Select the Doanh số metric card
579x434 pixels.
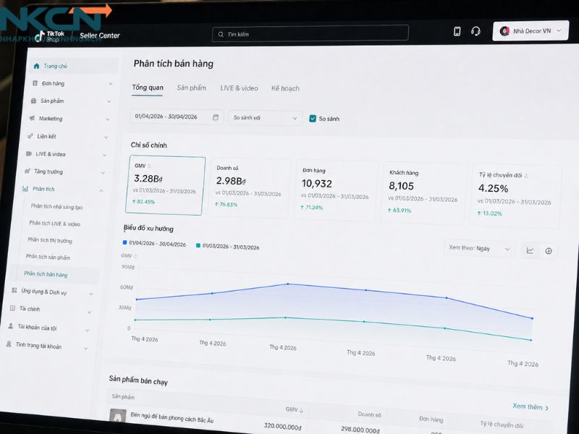point(249,188)
